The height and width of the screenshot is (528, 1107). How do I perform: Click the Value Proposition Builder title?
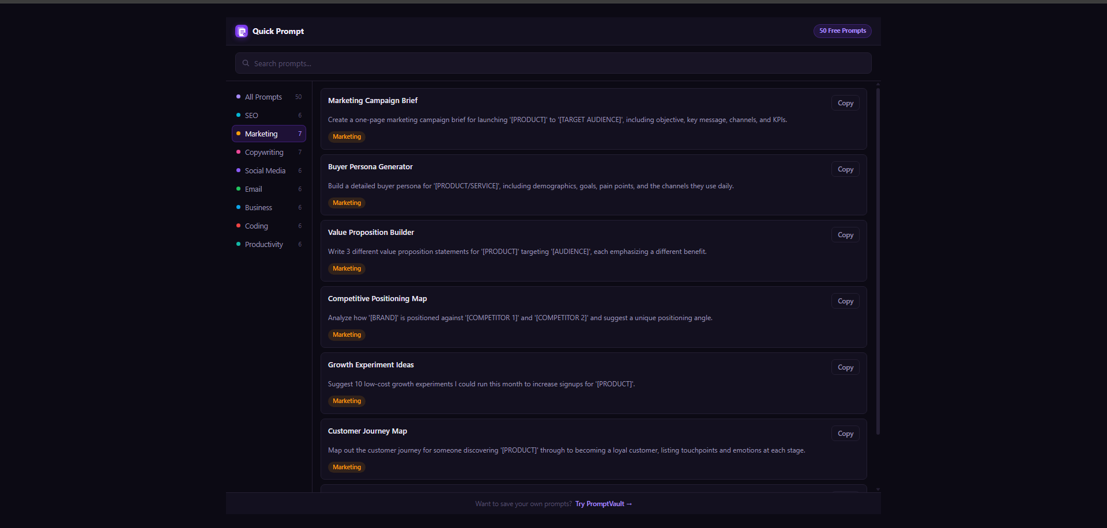(371, 232)
